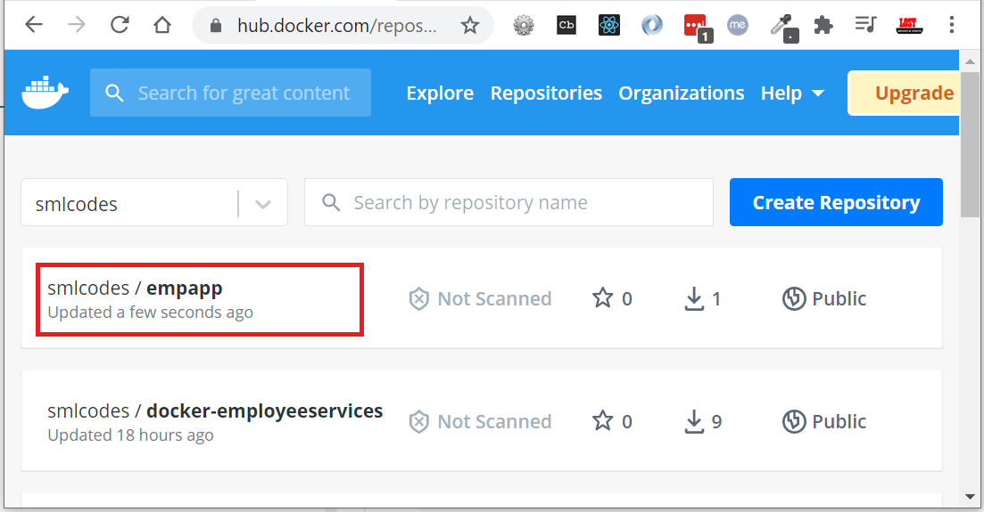Bookmark this page with the star icon
The width and height of the screenshot is (984, 512).
[469, 26]
